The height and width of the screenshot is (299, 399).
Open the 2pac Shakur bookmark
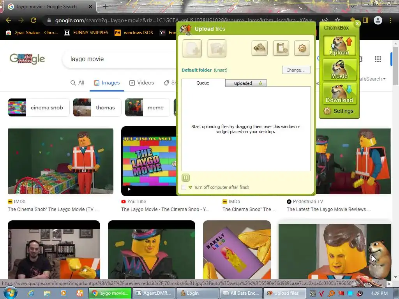tap(32, 33)
